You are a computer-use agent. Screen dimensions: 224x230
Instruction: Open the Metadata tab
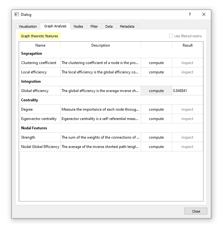pos(127,26)
